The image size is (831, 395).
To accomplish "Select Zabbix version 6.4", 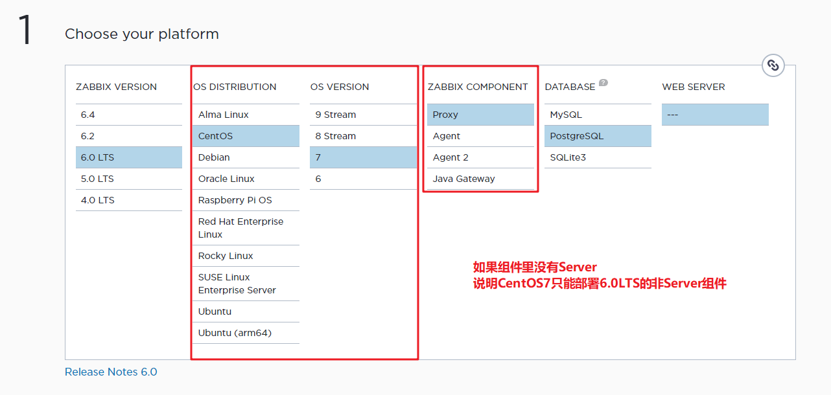I will click(x=129, y=115).
